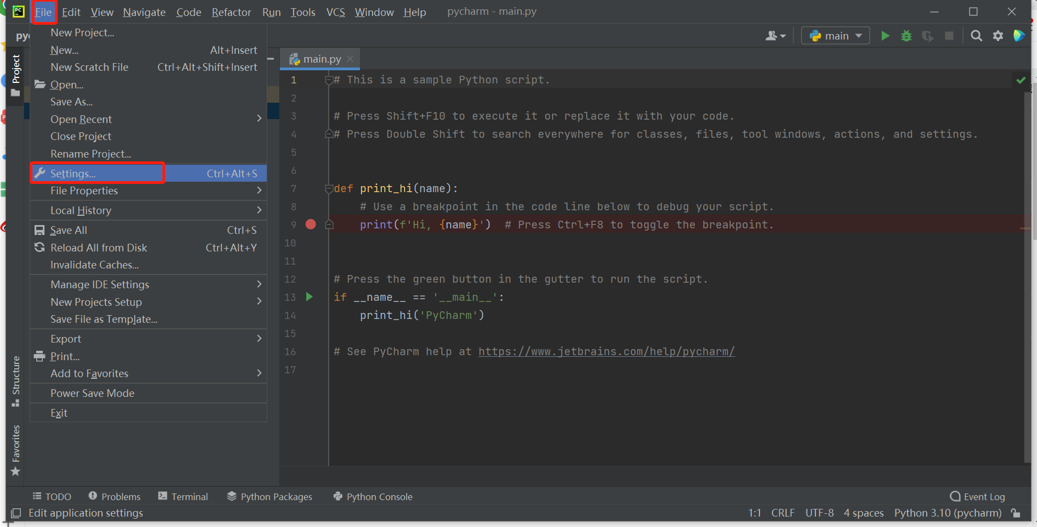
Task: Open the Navigate menu
Action: (144, 12)
